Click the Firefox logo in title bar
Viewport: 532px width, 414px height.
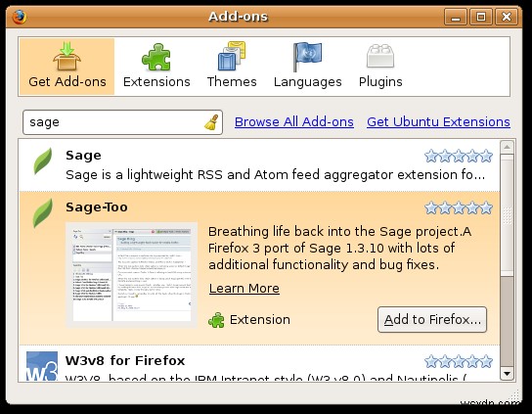20,17
